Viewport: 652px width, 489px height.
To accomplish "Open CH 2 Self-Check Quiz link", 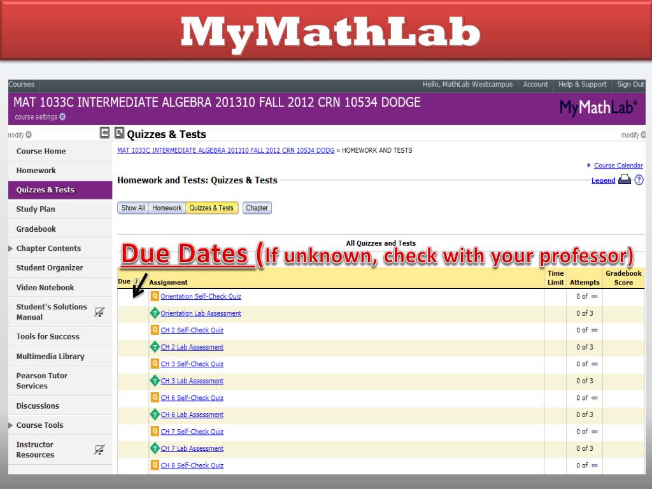I will coord(192,330).
